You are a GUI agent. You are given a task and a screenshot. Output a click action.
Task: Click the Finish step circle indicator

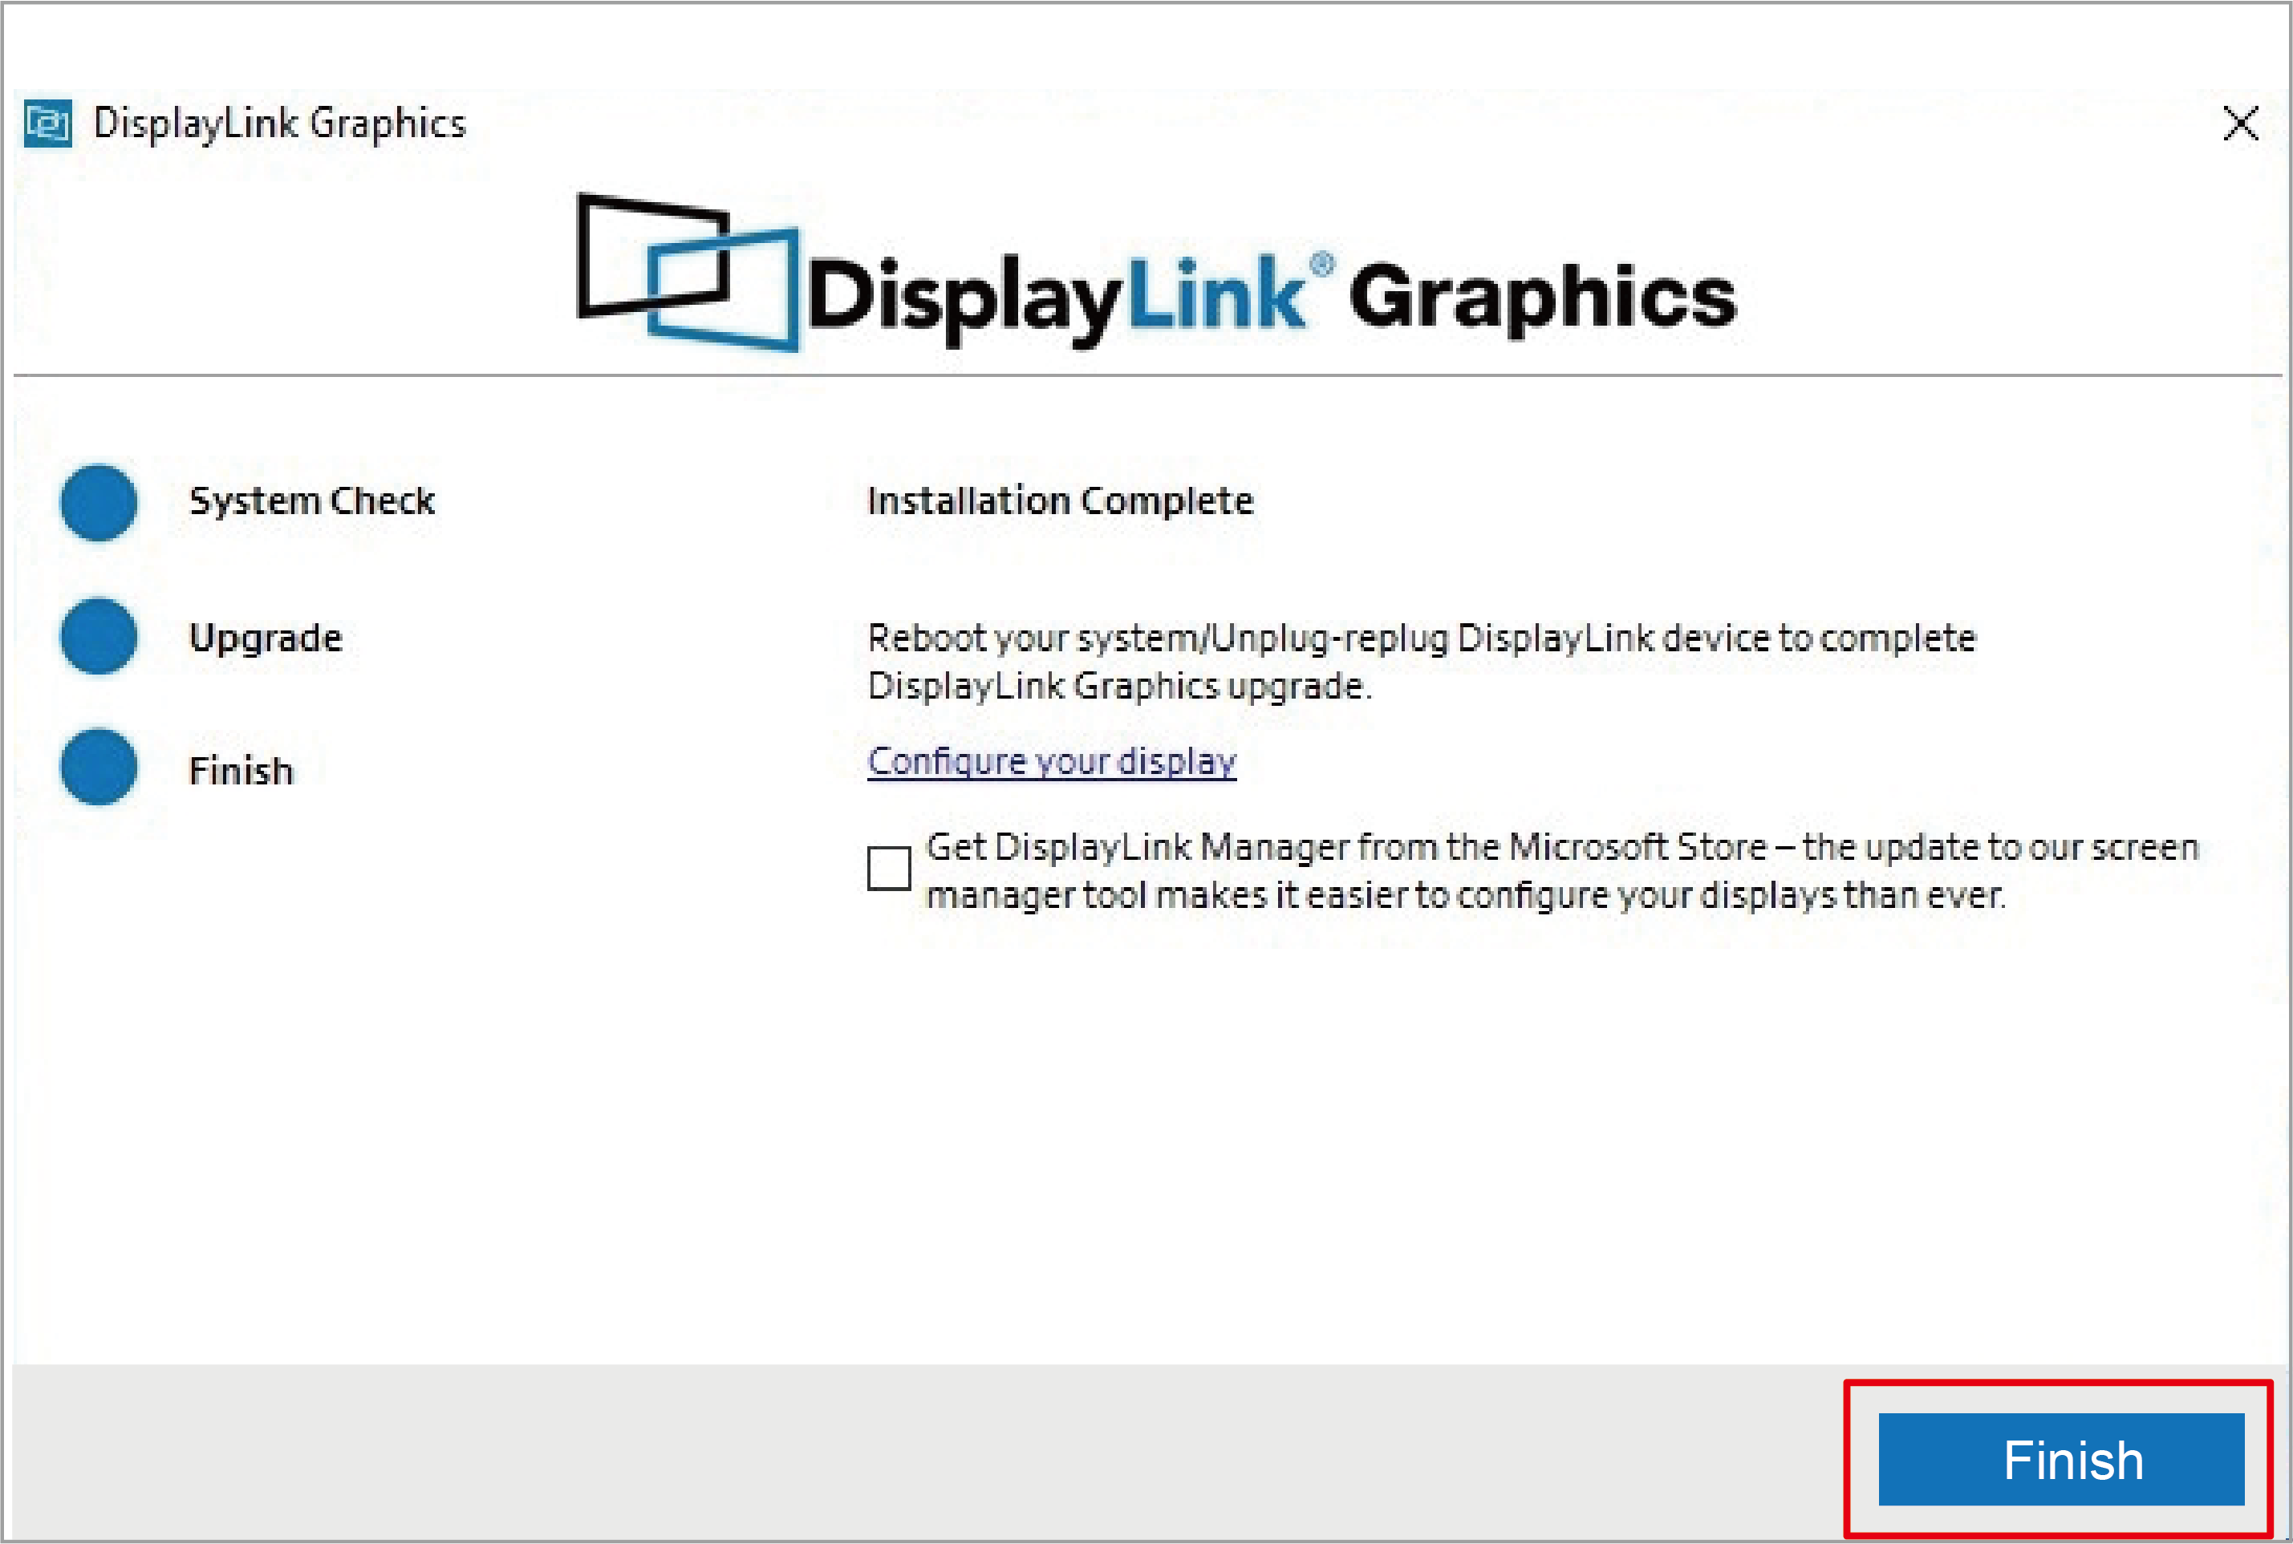[x=99, y=767]
